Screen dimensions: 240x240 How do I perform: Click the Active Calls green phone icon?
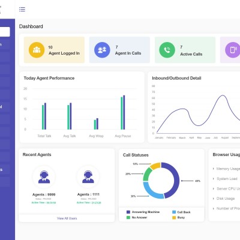[167, 50]
